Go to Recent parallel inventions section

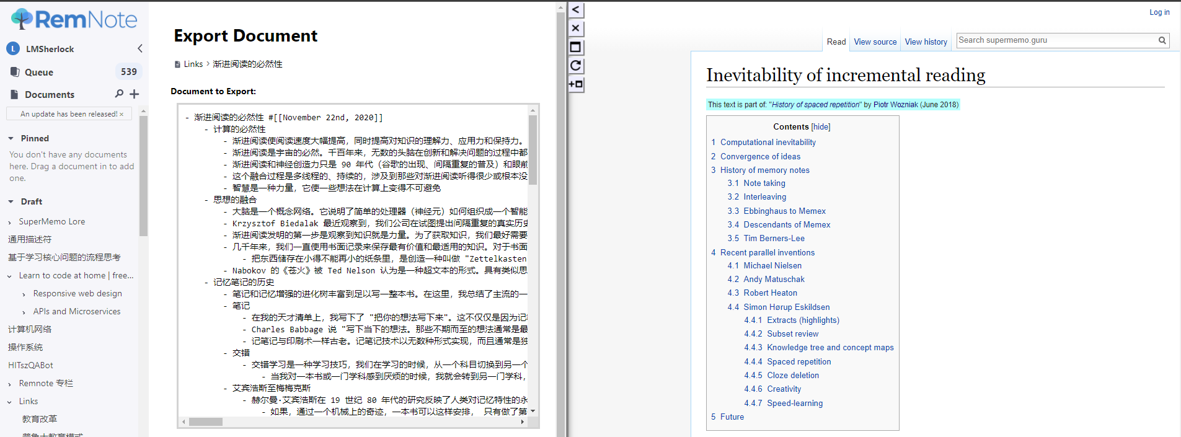pos(767,252)
